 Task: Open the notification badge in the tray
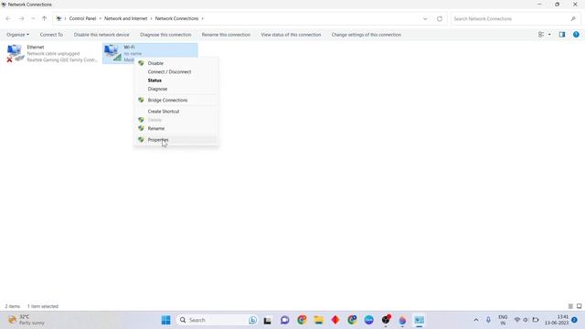tap(575, 320)
